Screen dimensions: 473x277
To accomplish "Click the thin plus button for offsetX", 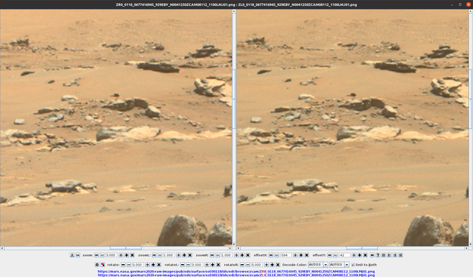I will point(295,255).
